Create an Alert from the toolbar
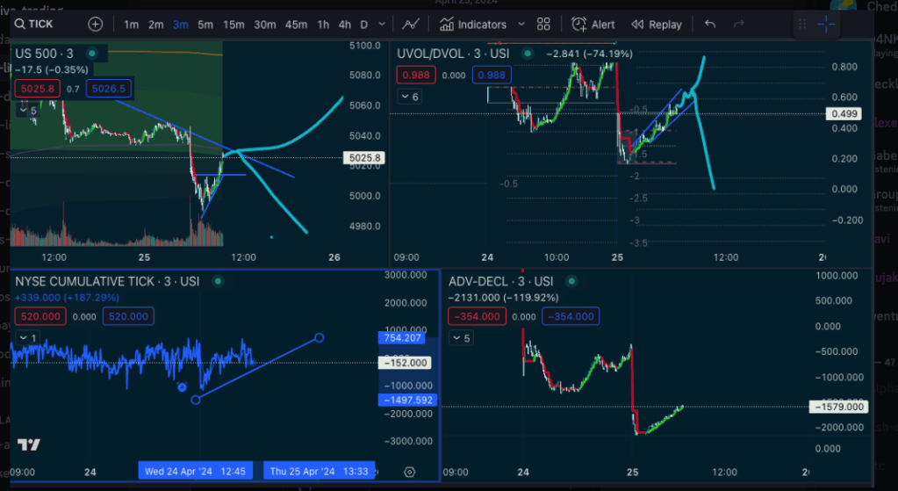 593,25
